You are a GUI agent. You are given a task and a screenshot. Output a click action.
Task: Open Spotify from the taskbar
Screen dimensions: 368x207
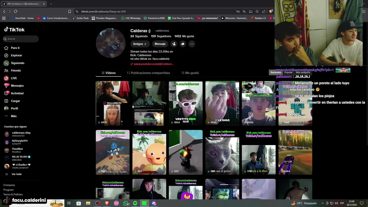click(135, 203)
